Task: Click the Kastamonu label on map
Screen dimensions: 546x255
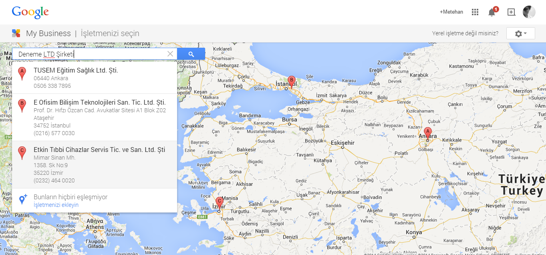Action: coord(461,66)
